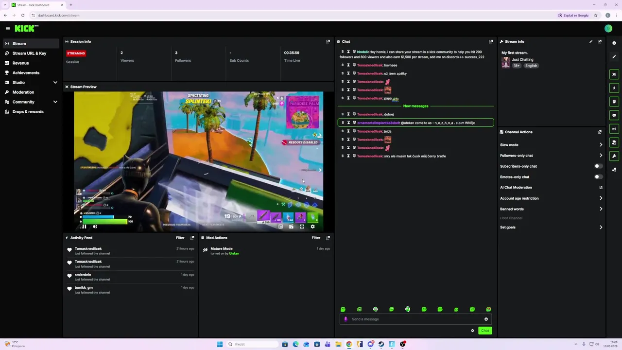Click the three-dots cluster icon in right sidebar
The width and height of the screenshot is (622, 350).
614,170
